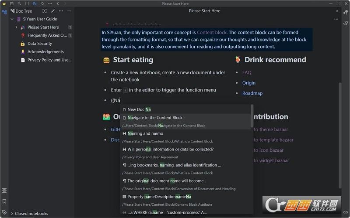Pick the WHERE a.name custom-progress query suggestion
350x218 pixels.
[185, 212]
